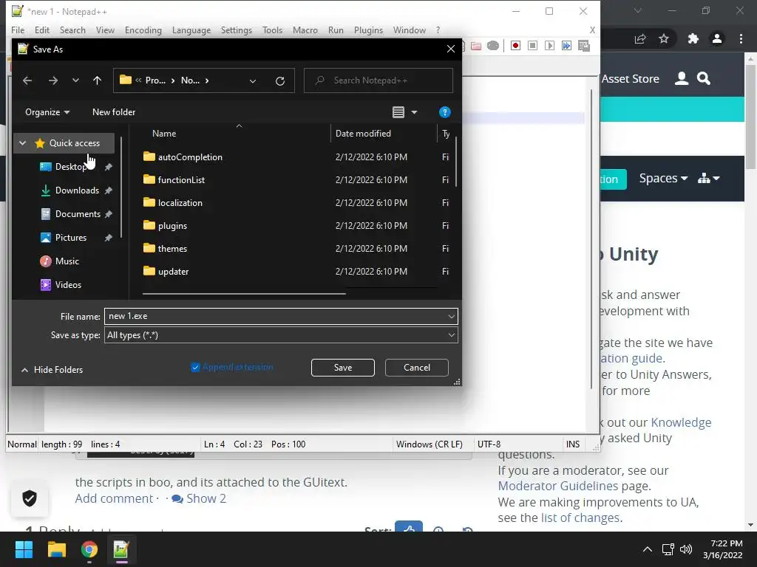Screen dimensions: 757x567
Task: Select the plugins folder
Action: click(x=172, y=226)
